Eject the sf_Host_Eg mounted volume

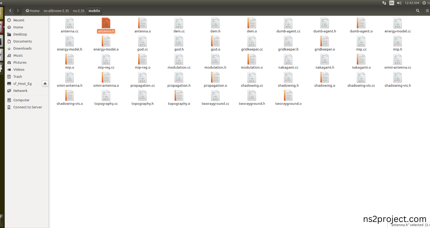pos(45,84)
